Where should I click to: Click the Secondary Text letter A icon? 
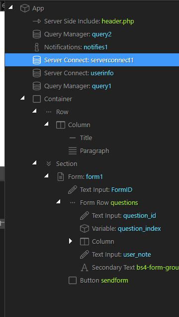(x=85, y=268)
